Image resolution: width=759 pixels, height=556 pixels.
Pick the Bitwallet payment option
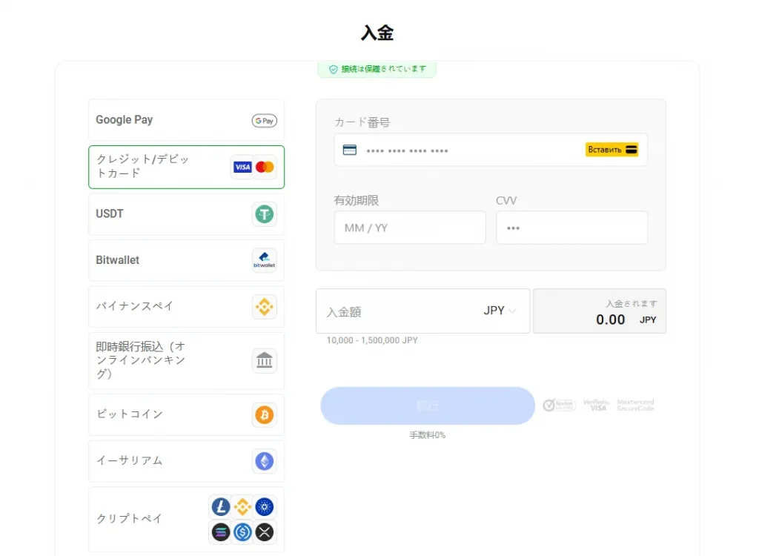(x=186, y=260)
